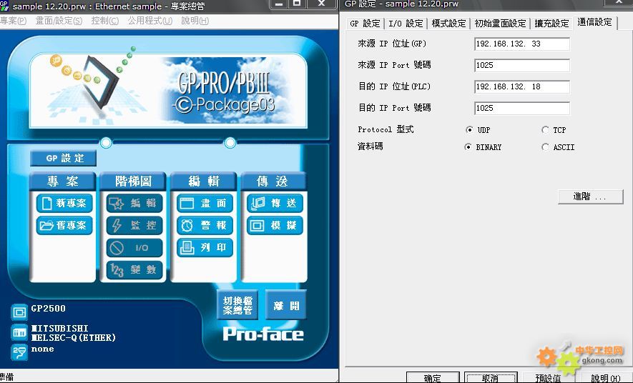633x383 pixels.
Task: Click the 階梯圖 column header
Action: coord(133,181)
